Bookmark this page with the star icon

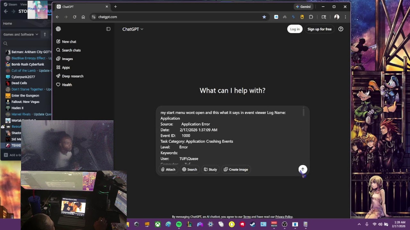pyautogui.click(x=264, y=17)
